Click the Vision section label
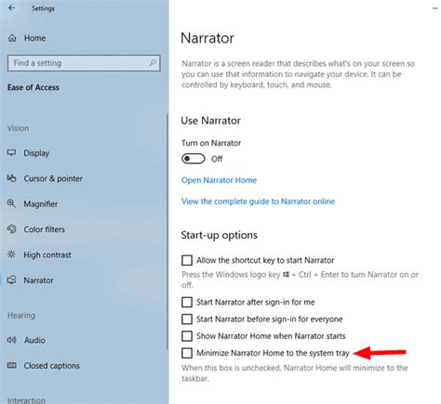 (x=18, y=128)
